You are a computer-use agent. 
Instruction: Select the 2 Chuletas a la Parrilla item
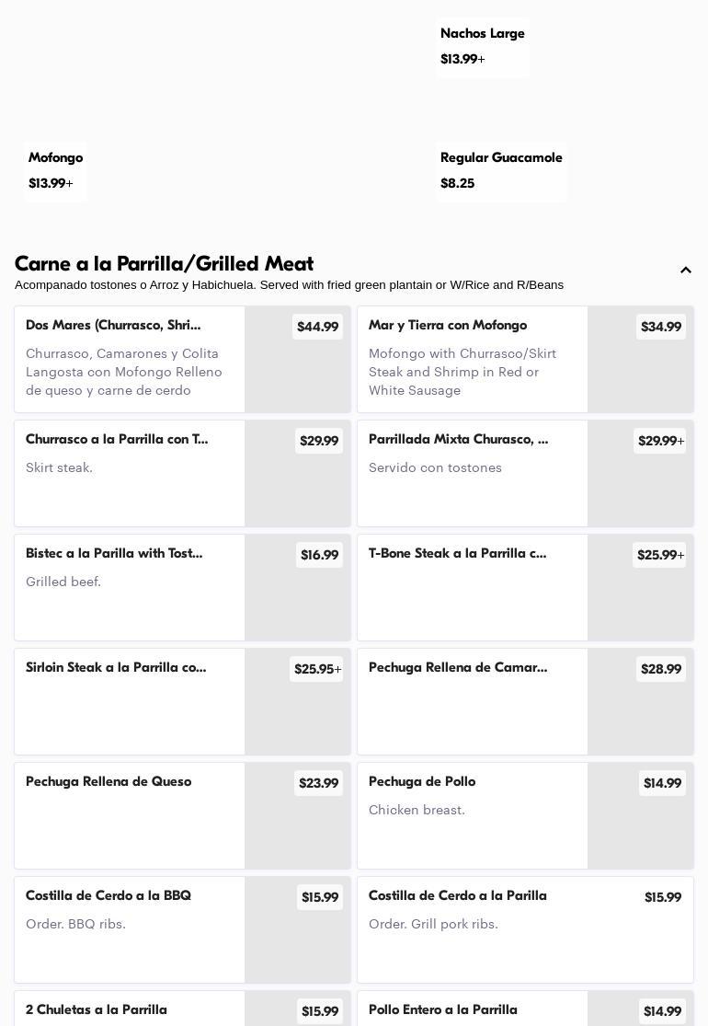(129, 1010)
